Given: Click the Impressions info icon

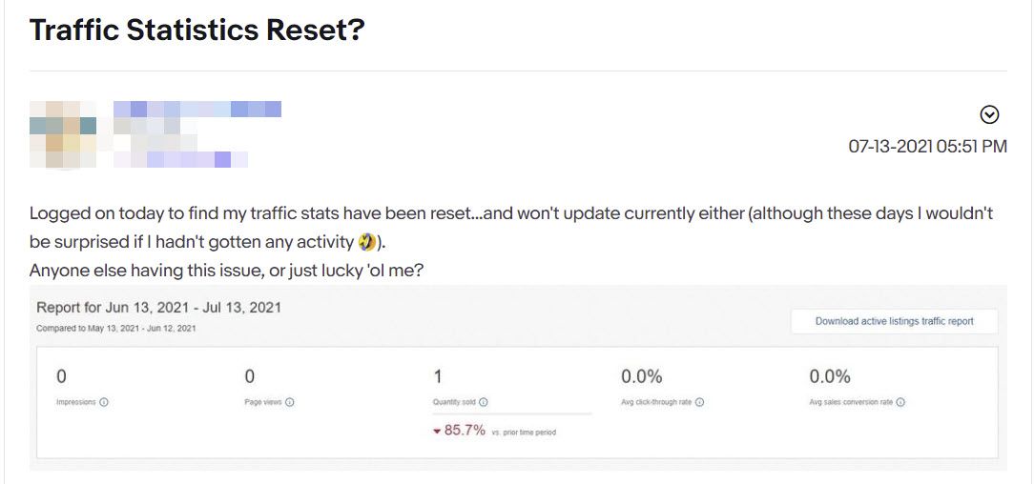Looking at the screenshot, I should tap(104, 402).
